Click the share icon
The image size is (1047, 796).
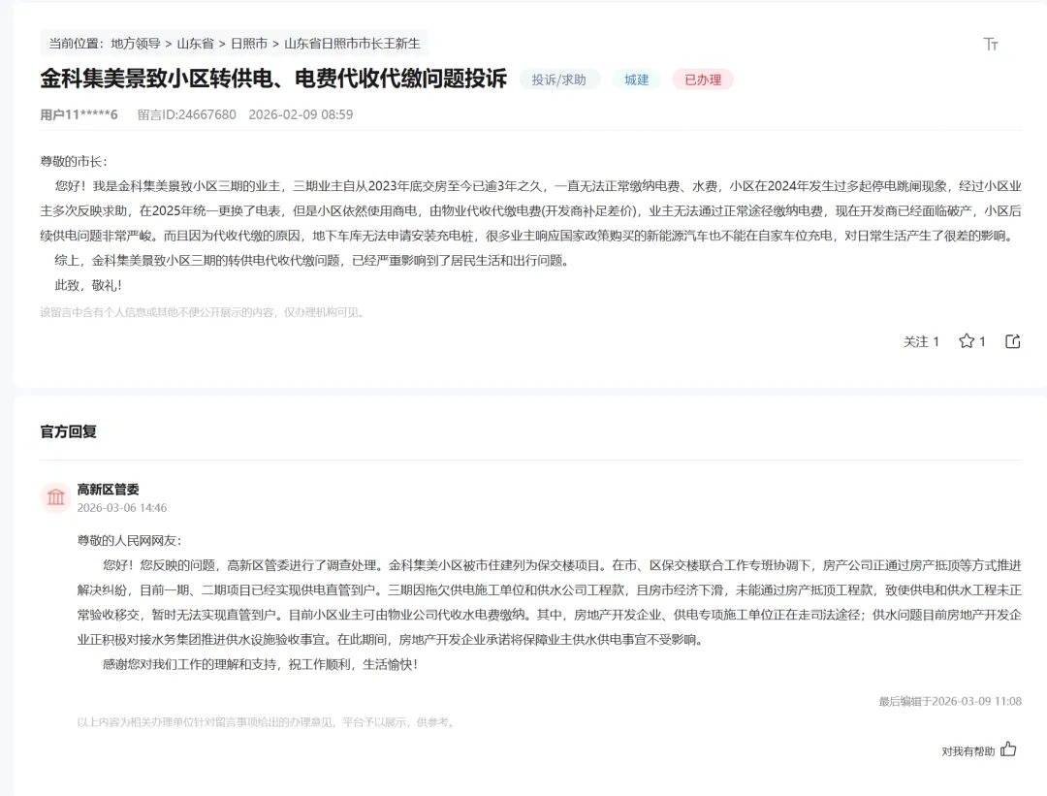1013,341
